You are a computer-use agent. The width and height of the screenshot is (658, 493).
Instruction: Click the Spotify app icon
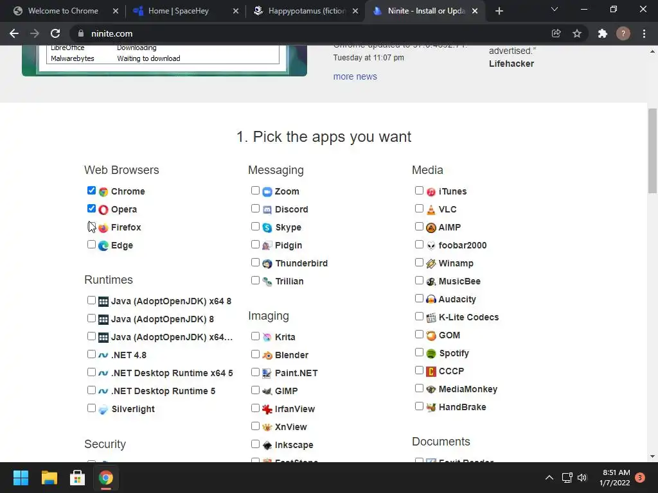point(431,354)
